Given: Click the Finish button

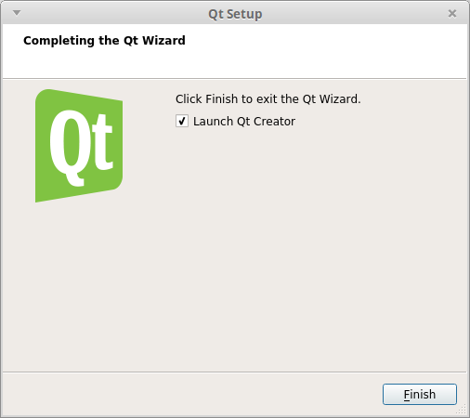Looking at the screenshot, I should point(420,394).
